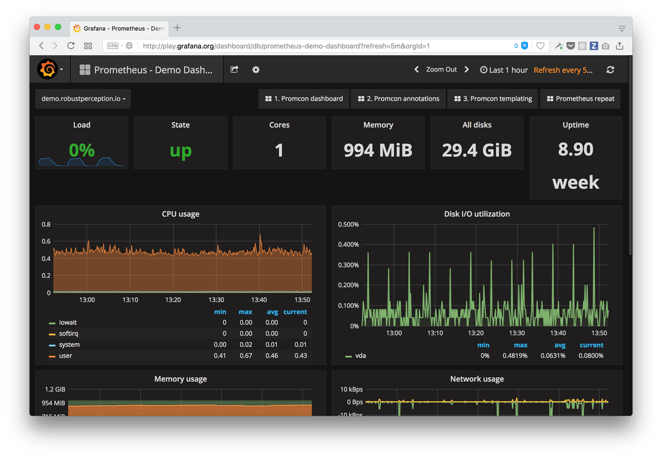Open the Refresh every 5m dropdown

pos(563,69)
